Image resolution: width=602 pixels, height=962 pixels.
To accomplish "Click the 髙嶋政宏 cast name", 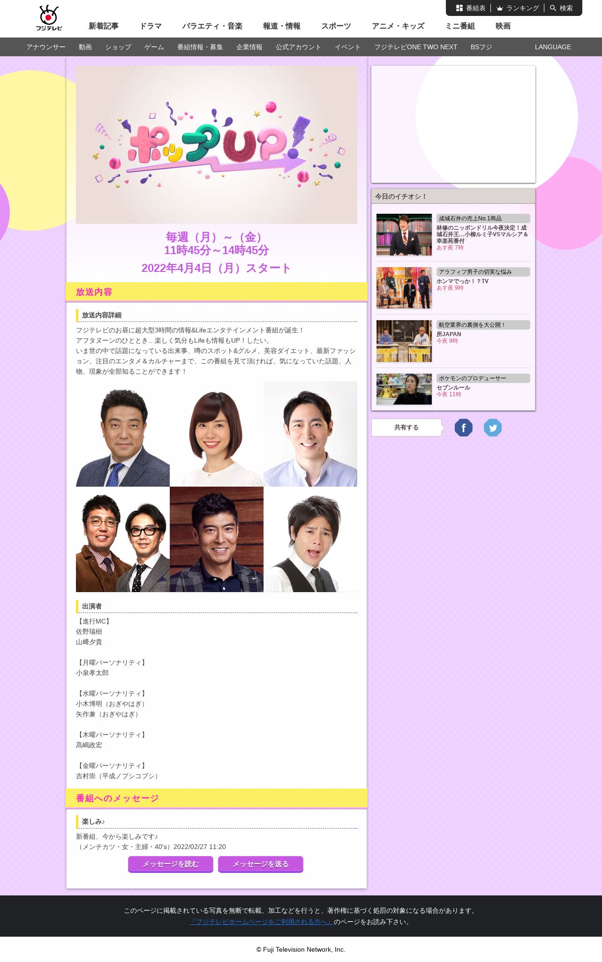I will click(89, 745).
